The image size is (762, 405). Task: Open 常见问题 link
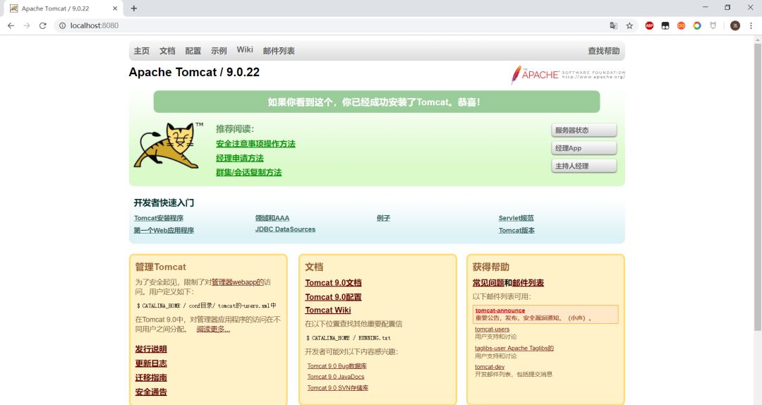488,282
